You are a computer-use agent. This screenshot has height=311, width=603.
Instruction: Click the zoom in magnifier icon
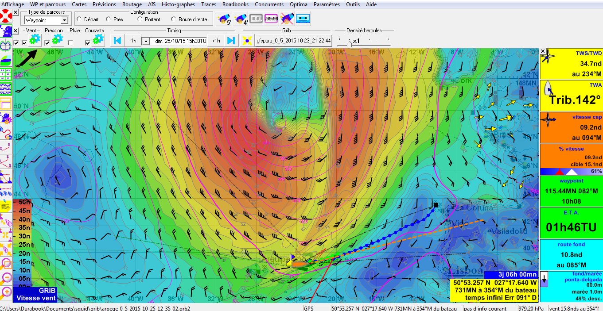pyautogui.click(x=6, y=292)
